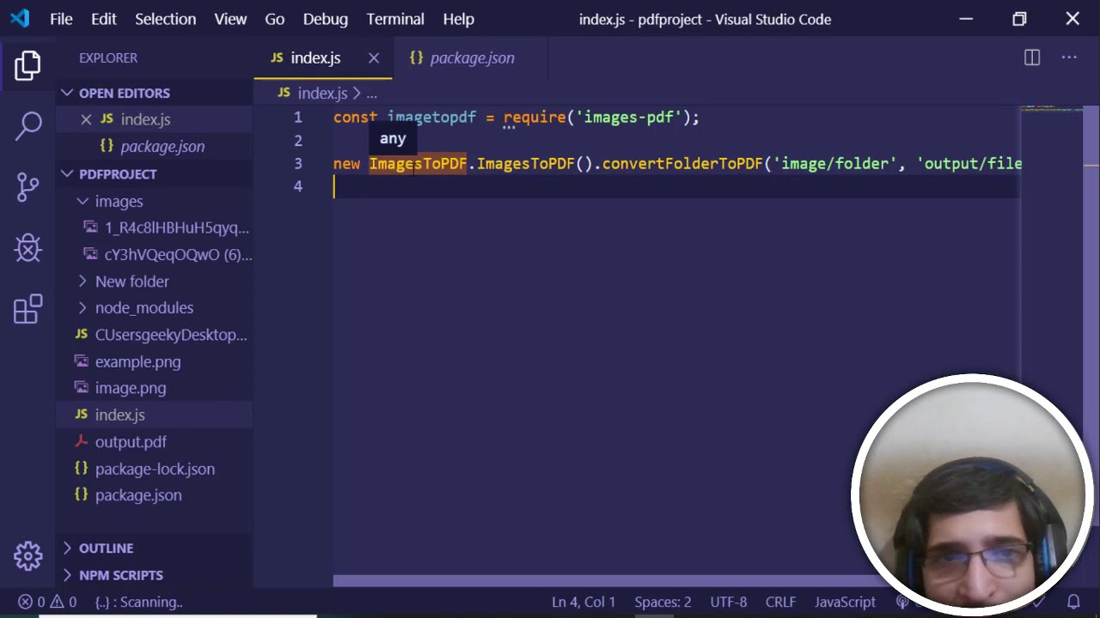Expand the node_modules folder
The image size is (1100, 618).
coord(83,307)
